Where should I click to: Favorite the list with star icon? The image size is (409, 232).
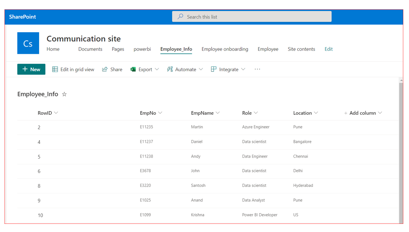point(64,94)
